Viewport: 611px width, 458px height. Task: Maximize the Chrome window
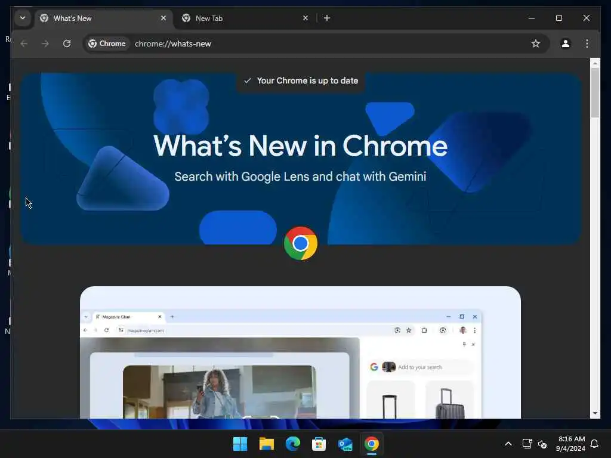558,18
